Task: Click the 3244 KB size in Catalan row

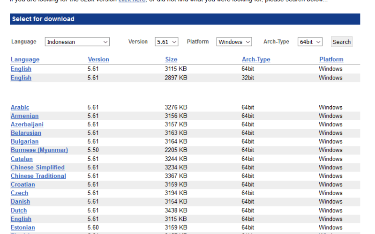Action: (x=176, y=159)
